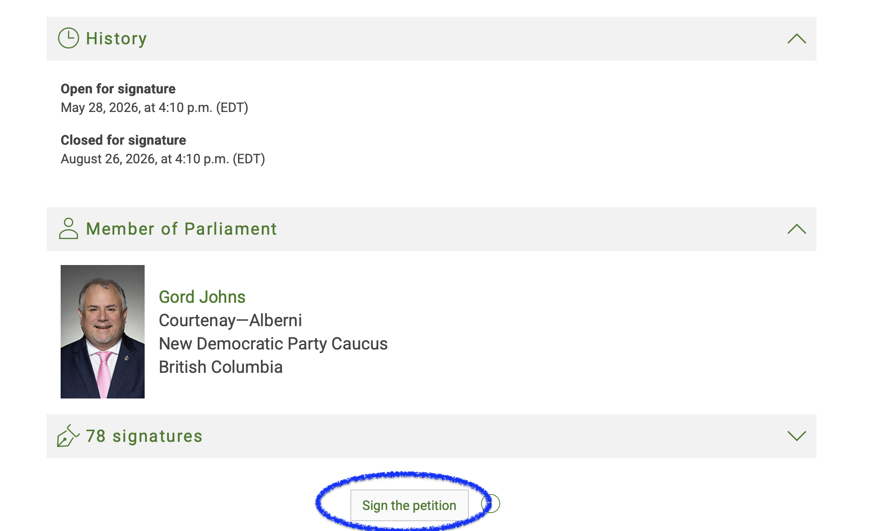Sign the petition
The width and height of the screenshot is (879, 531).
click(x=409, y=505)
